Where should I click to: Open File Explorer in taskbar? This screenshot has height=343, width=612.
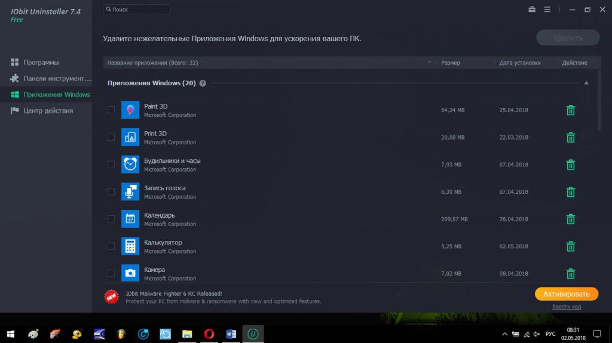(x=187, y=334)
